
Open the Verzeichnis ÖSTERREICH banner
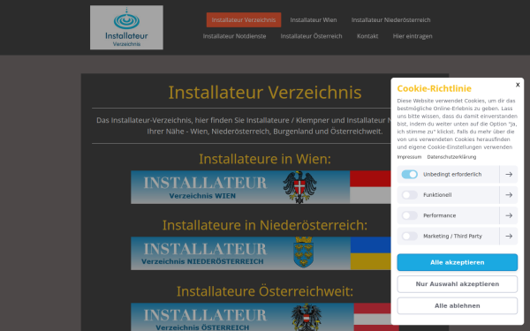point(265,317)
